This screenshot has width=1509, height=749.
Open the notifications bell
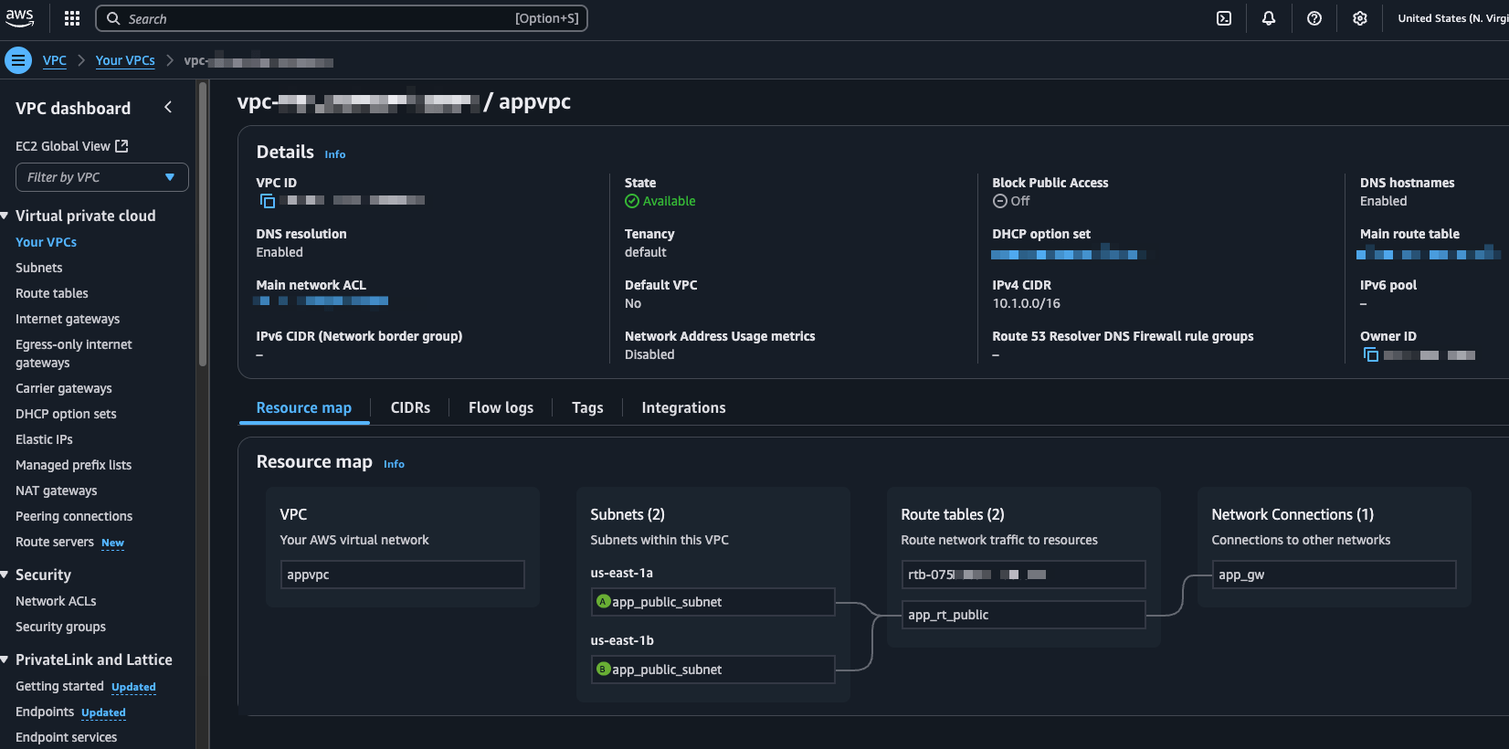[1269, 18]
